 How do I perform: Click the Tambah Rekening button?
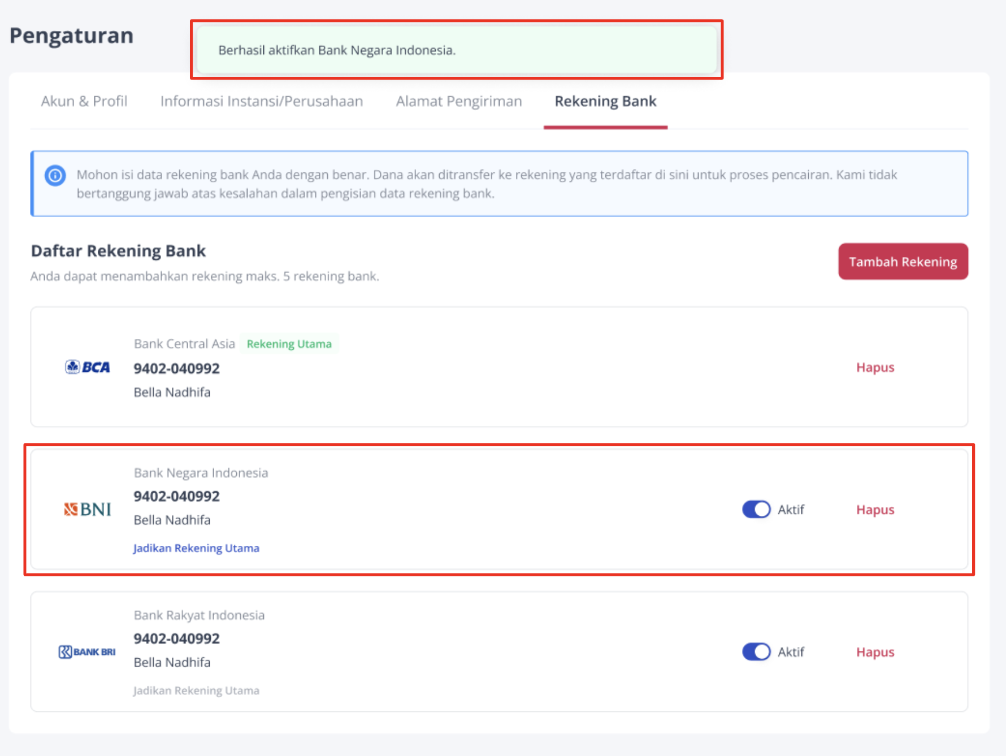click(903, 262)
